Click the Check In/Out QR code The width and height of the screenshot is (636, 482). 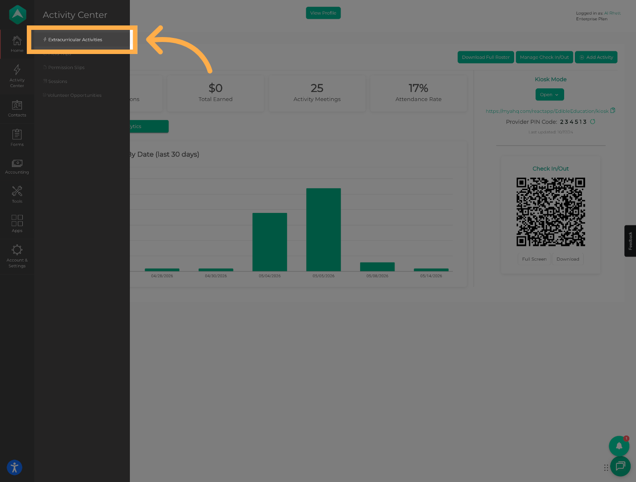point(551,212)
